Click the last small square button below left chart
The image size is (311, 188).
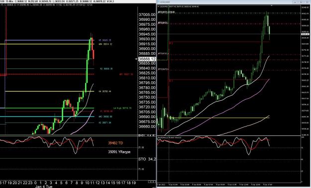pyautogui.click(x=154, y=182)
